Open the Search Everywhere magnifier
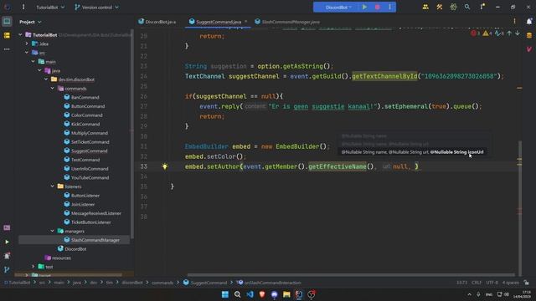The height and width of the screenshot is (301, 536). point(467,8)
